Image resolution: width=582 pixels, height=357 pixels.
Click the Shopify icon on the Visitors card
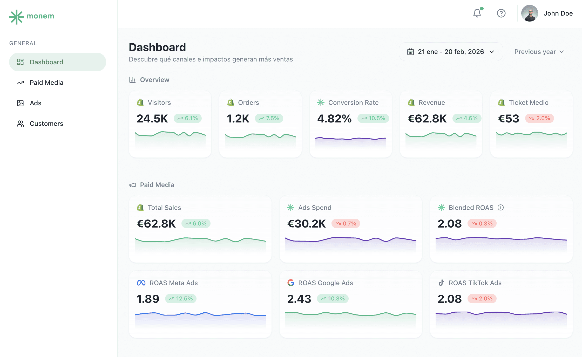click(x=140, y=102)
